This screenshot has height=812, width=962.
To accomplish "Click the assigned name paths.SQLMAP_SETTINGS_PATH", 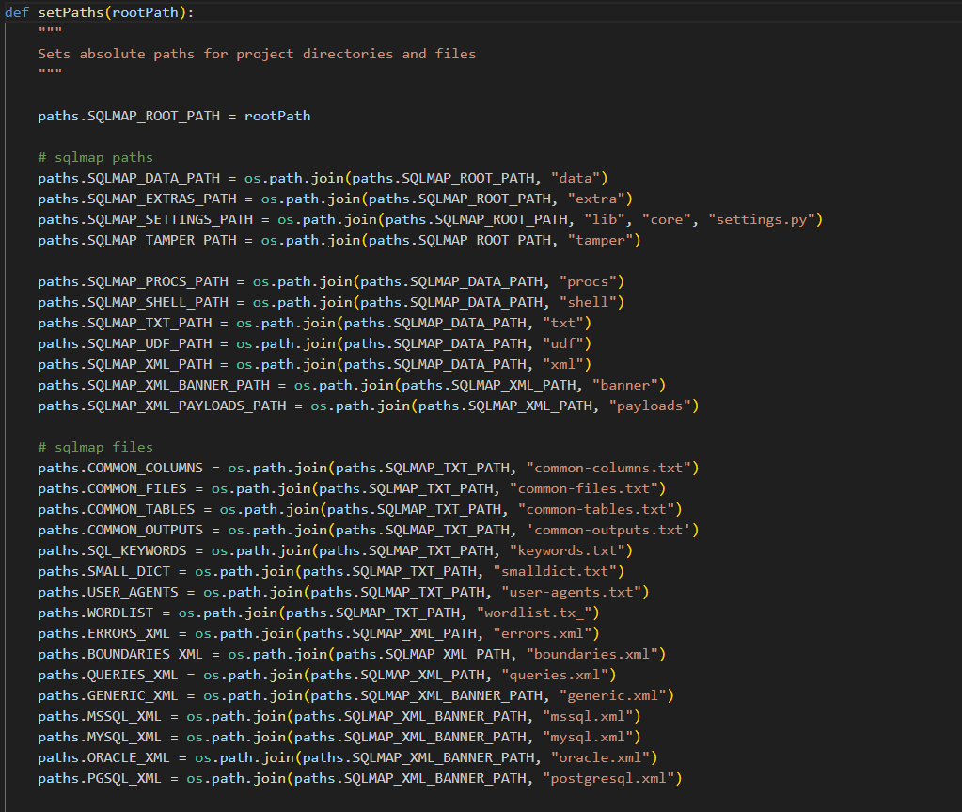I will click(x=146, y=219).
